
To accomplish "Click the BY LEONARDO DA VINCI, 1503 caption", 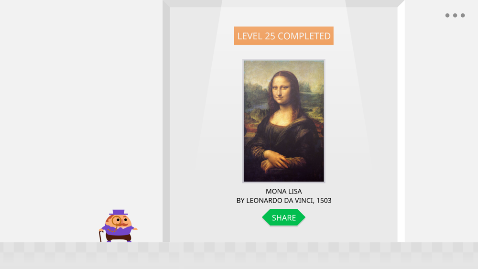I will click(284, 201).
